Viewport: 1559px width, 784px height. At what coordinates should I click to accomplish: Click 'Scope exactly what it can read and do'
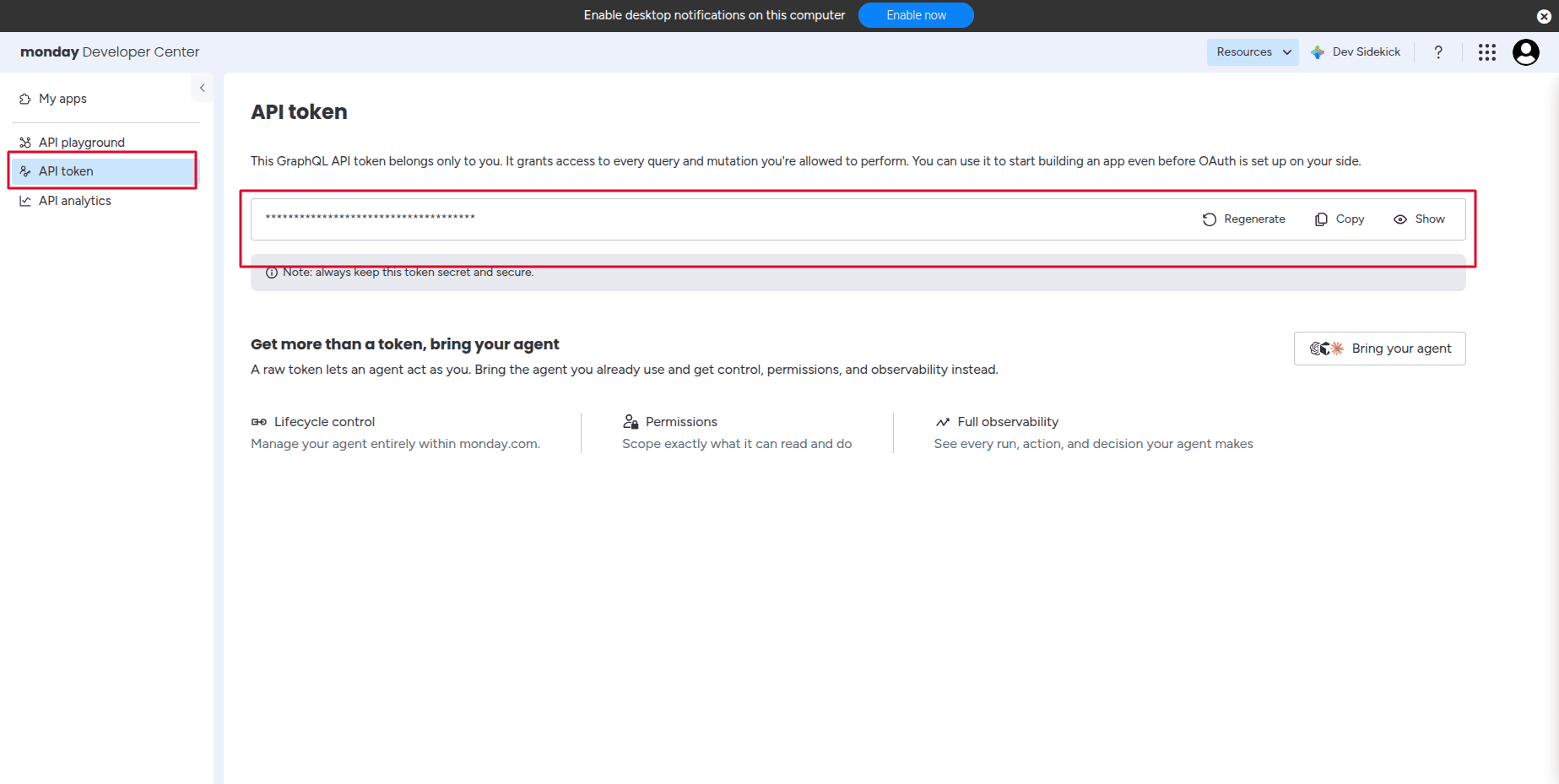pyautogui.click(x=737, y=444)
